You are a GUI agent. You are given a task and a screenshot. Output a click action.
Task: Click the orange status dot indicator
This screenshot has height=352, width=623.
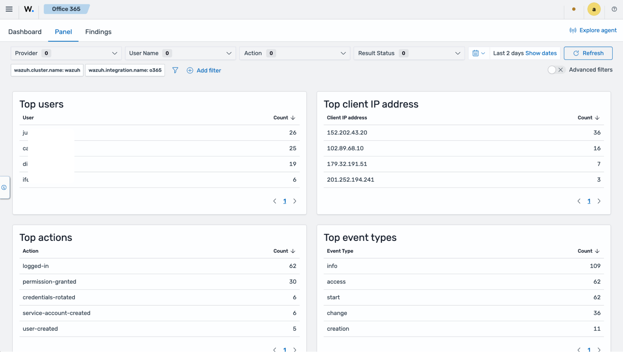click(573, 9)
